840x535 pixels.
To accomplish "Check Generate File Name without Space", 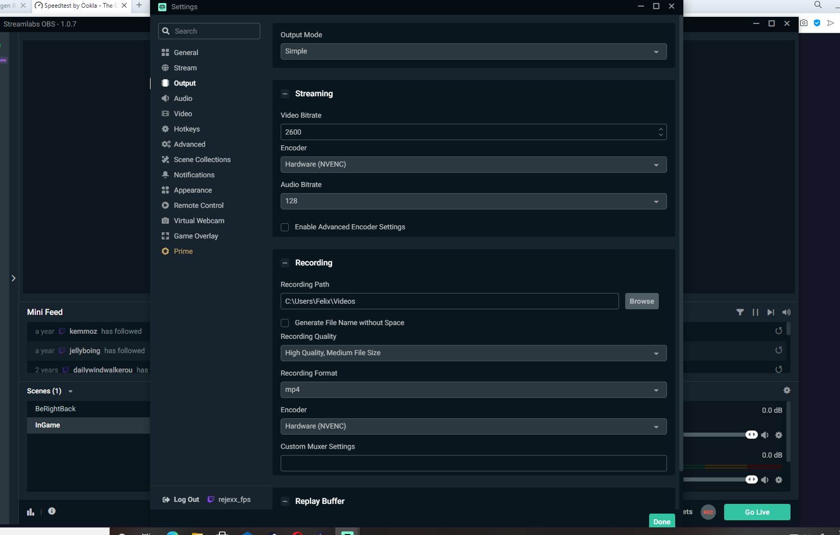I will click(285, 323).
